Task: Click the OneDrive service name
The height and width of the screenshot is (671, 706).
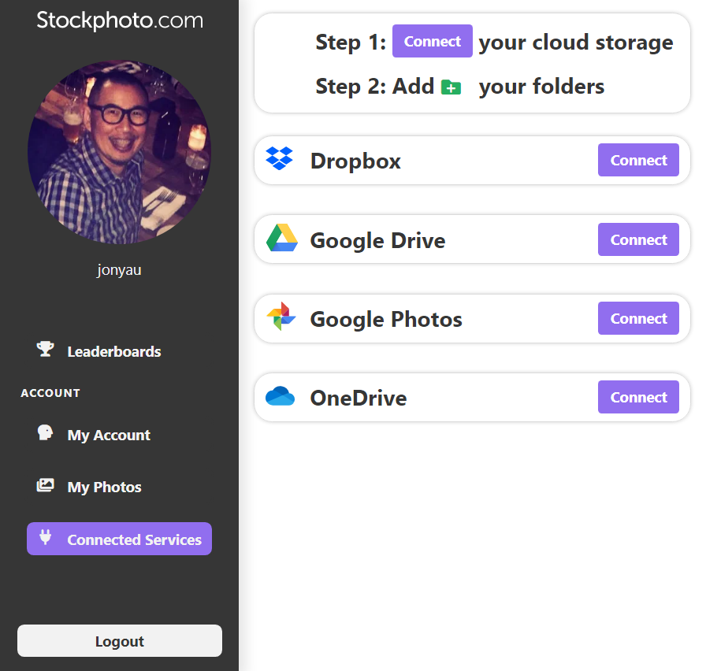Action: [x=359, y=399]
